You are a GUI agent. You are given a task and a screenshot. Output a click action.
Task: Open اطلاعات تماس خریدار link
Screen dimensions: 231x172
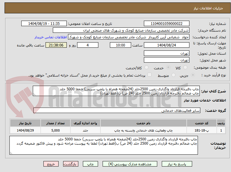pos(51,37)
